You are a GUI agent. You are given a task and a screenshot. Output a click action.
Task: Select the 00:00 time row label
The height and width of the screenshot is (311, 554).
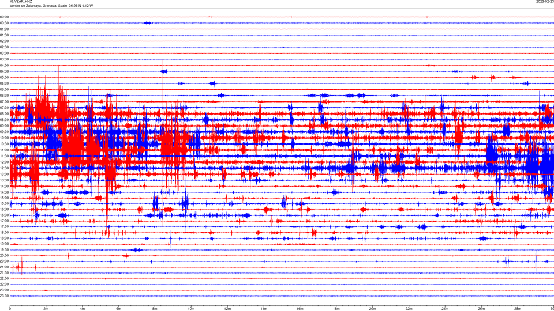(x=4, y=17)
